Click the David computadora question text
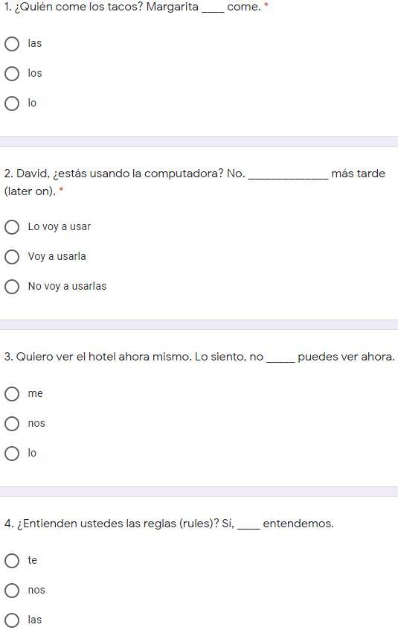The height and width of the screenshot is (639, 398). click(194, 182)
